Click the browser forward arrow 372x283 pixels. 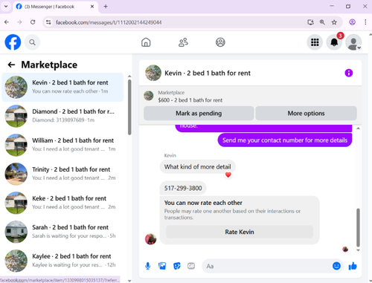point(19,22)
